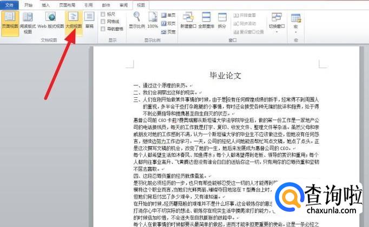Choose 单页 one page zoom
This screenshot has height=227, width=369.
pos(168,15)
